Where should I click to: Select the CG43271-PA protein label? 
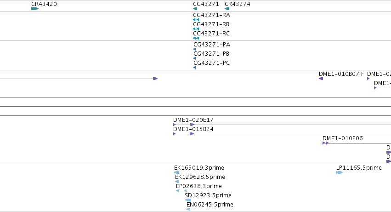click(x=212, y=45)
